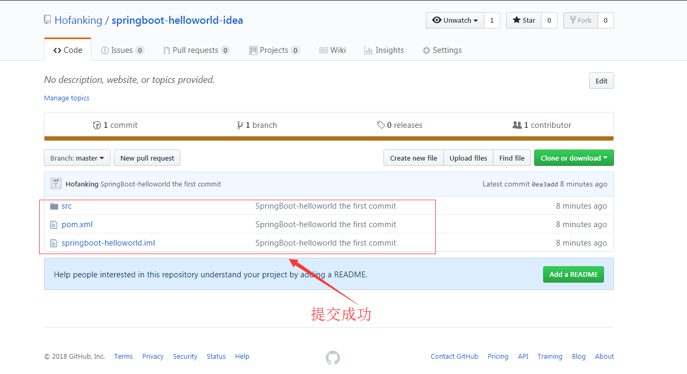The width and height of the screenshot is (687, 374).
Task: Switch to the Pull requests tab
Action: click(196, 50)
